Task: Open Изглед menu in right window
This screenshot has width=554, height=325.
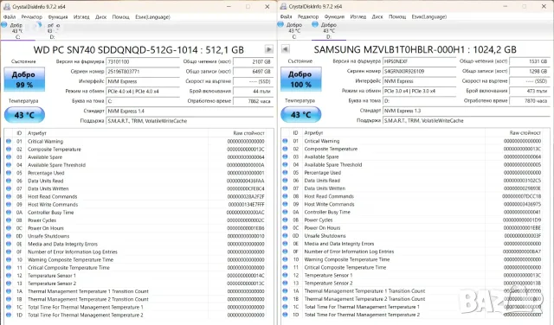Action: click(x=358, y=16)
